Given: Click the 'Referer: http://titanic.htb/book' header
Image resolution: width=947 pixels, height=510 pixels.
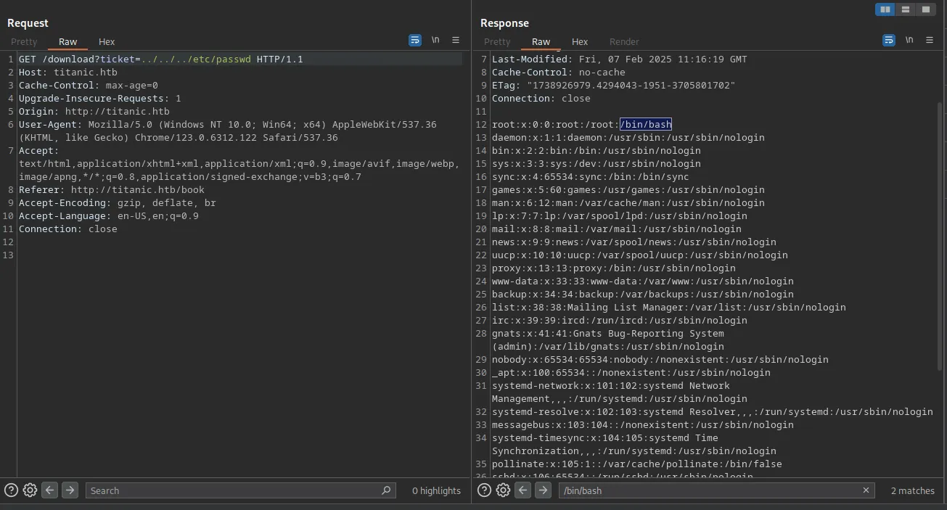Looking at the screenshot, I should [x=112, y=190].
